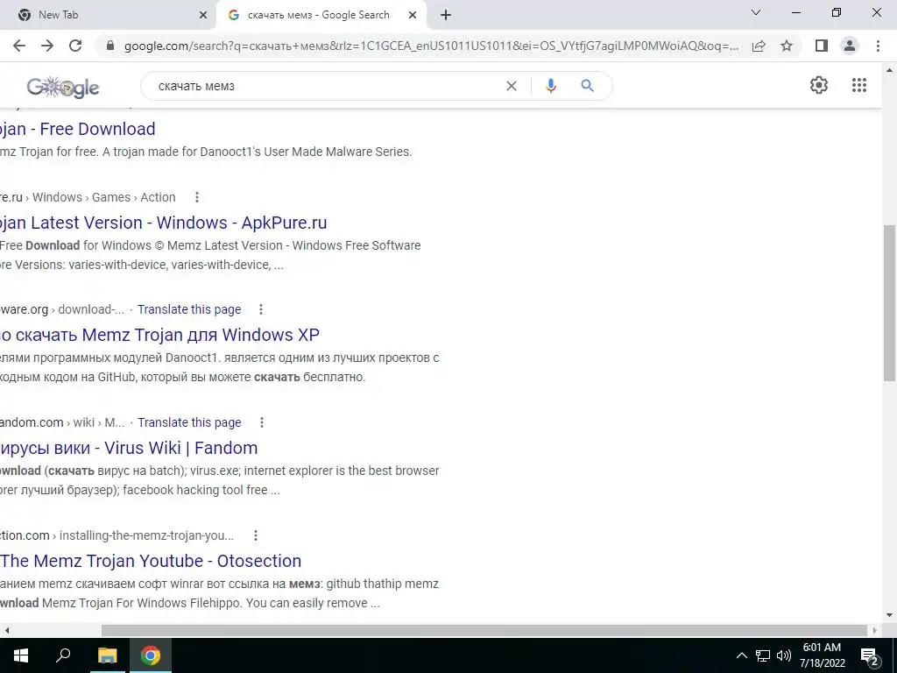Open the Trojan - Free Download result
897x673 pixels.
[x=77, y=130]
